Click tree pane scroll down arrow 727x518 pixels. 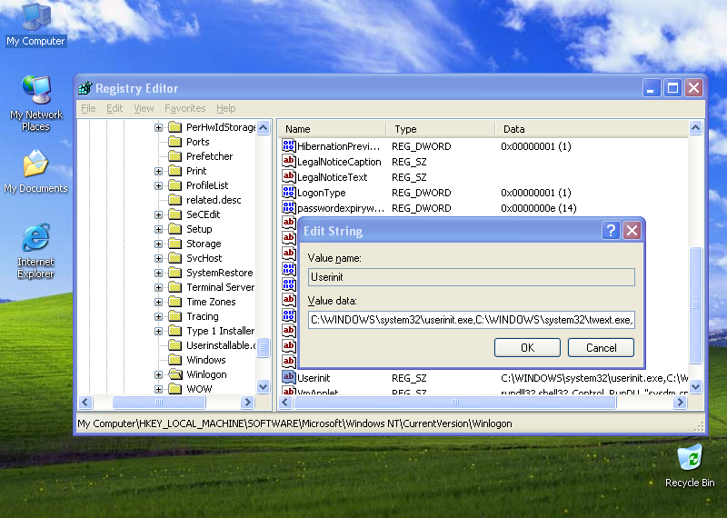coord(264,386)
